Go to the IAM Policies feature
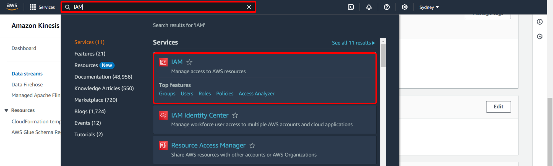This screenshot has height=166, width=553. (x=225, y=94)
